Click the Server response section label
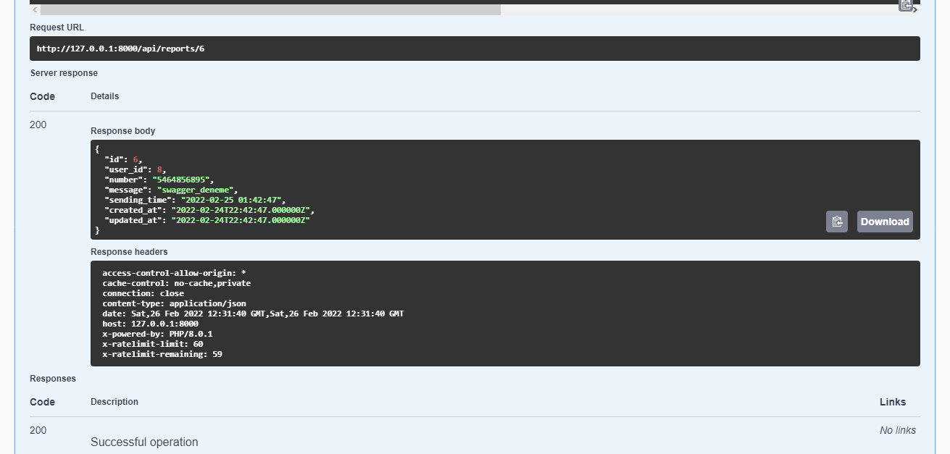 tap(63, 72)
